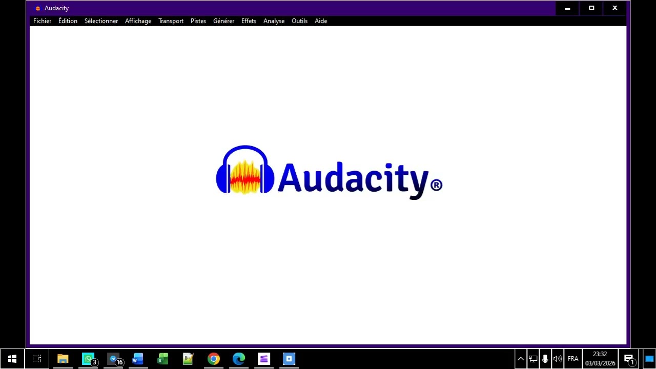Switch to Telegram in the taskbar
The height and width of the screenshot is (369, 656).
pyautogui.click(x=113, y=359)
